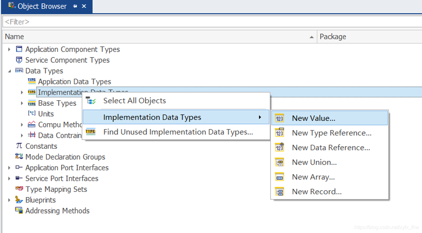This screenshot has height=233, width=422.
Task: Select the Blueprints tree item label
Action: [40, 200]
